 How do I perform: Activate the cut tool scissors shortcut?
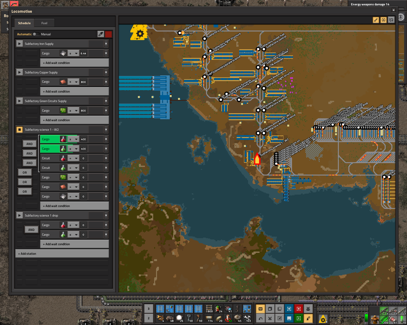pyautogui.click(x=270, y=318)
